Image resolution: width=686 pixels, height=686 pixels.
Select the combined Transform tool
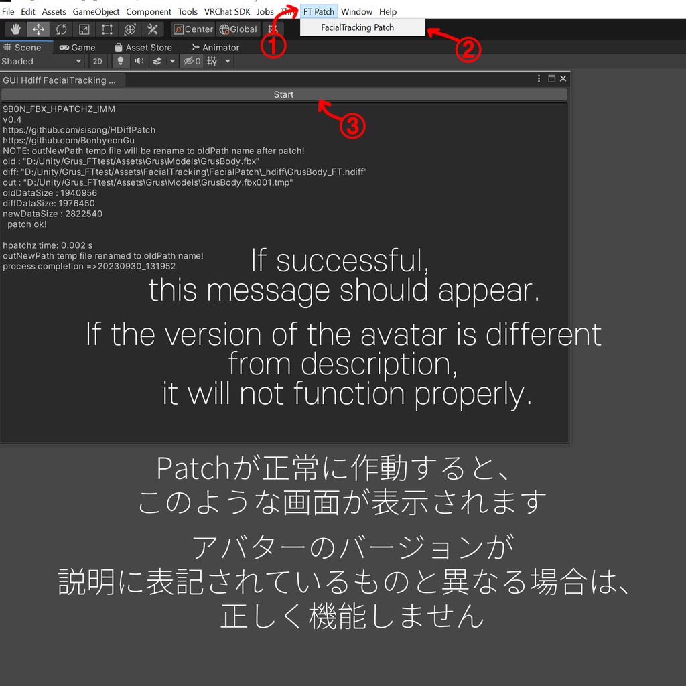(129, 29)
